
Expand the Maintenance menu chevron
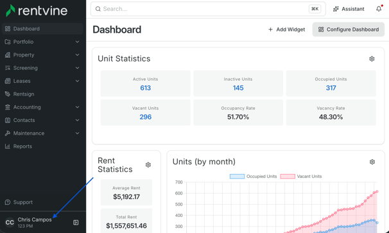coord(78,134)
